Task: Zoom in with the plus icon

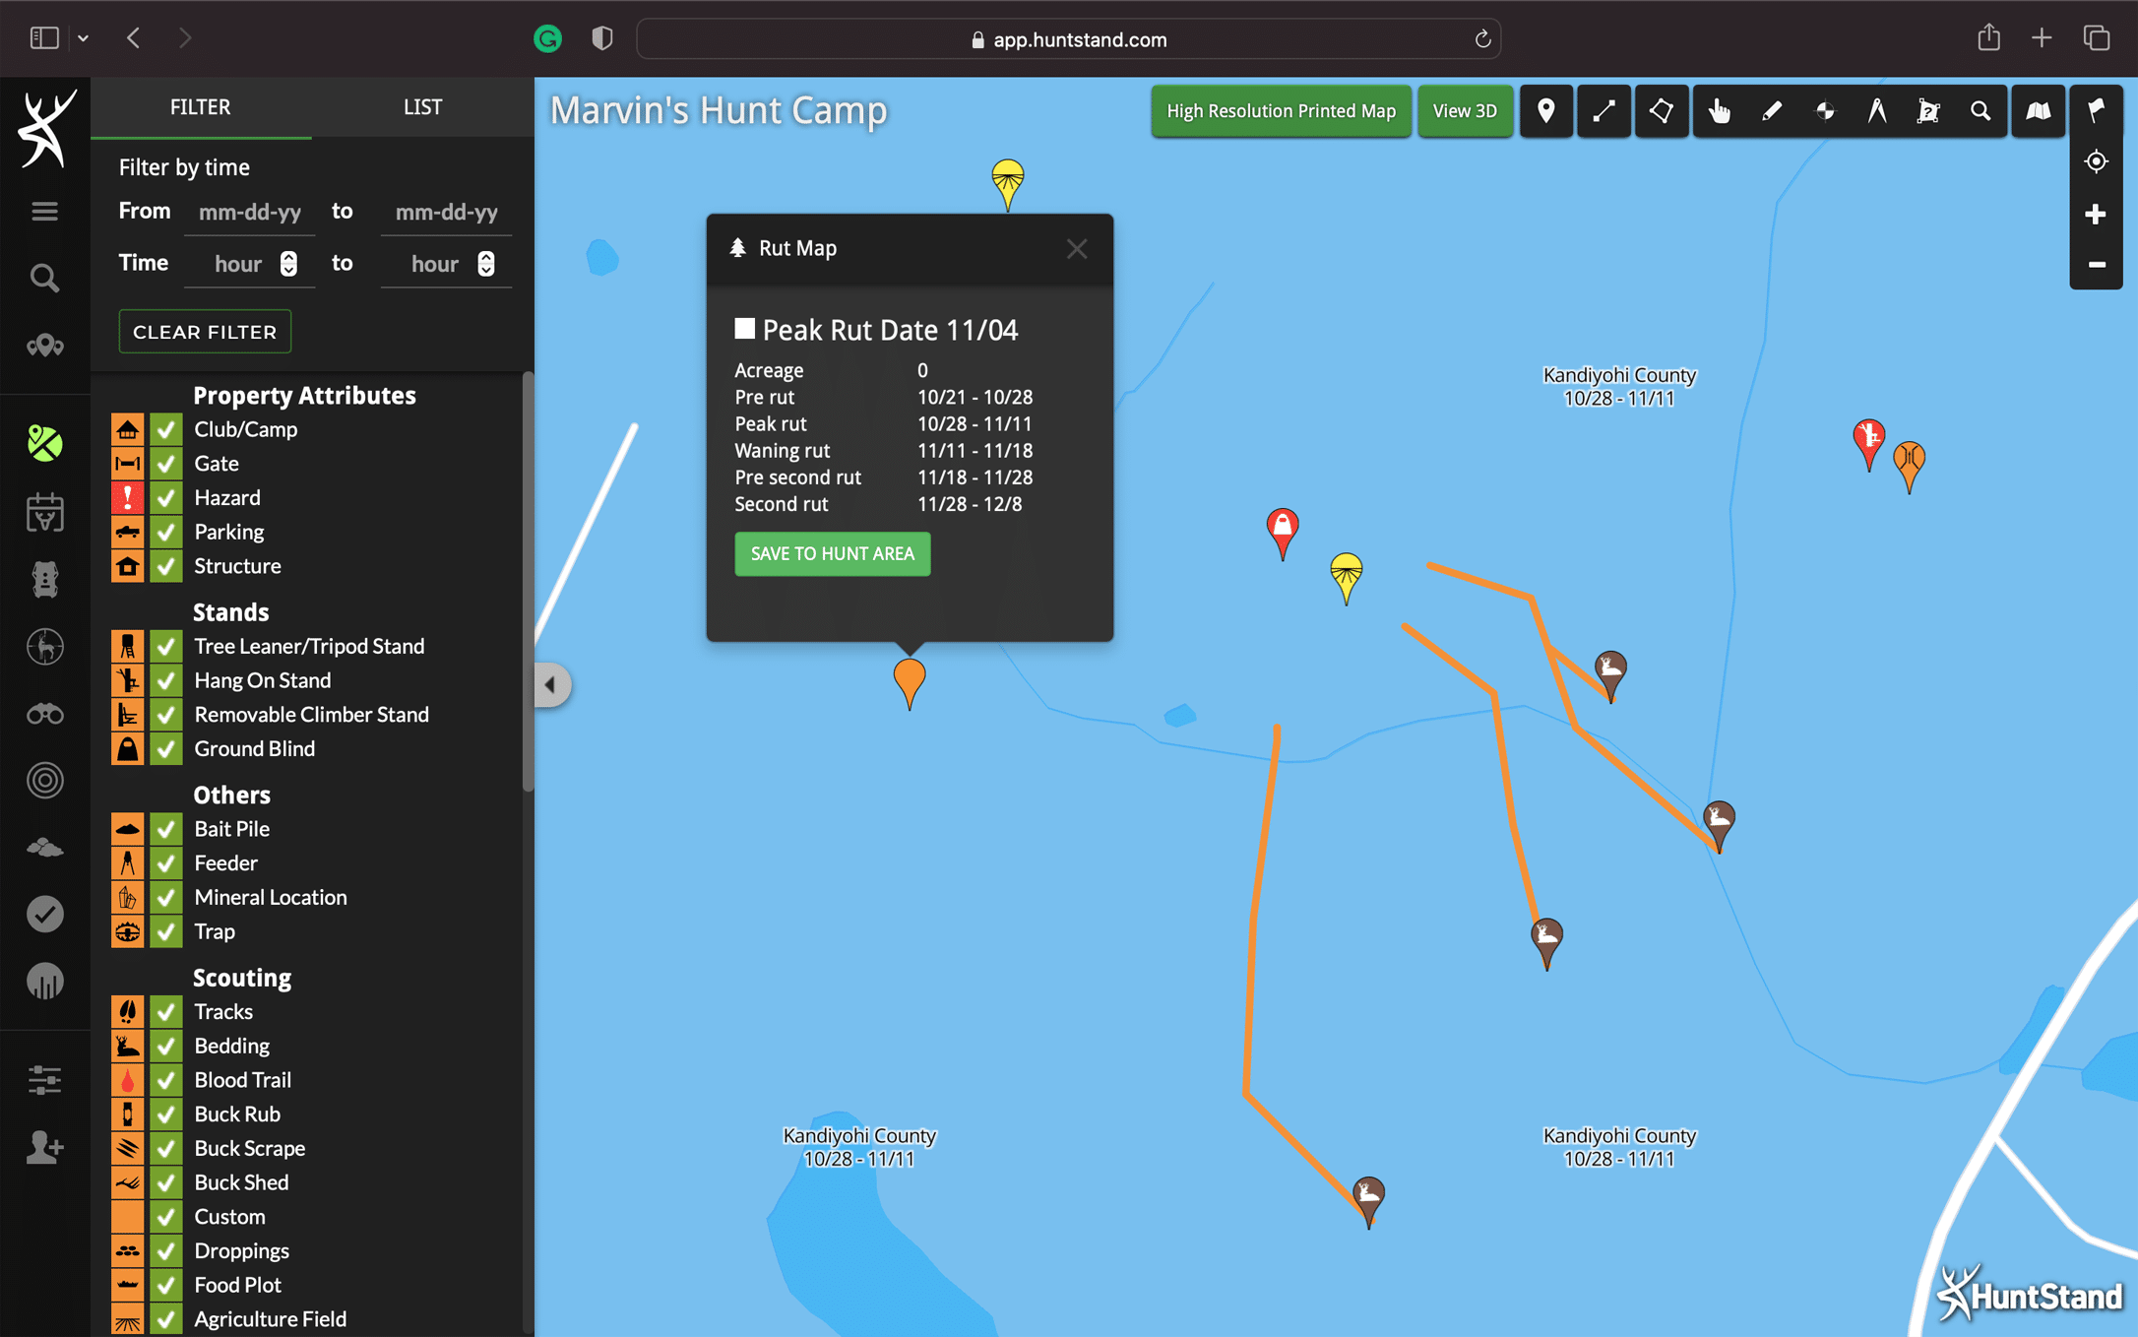Action: (x=2096, y=214)
